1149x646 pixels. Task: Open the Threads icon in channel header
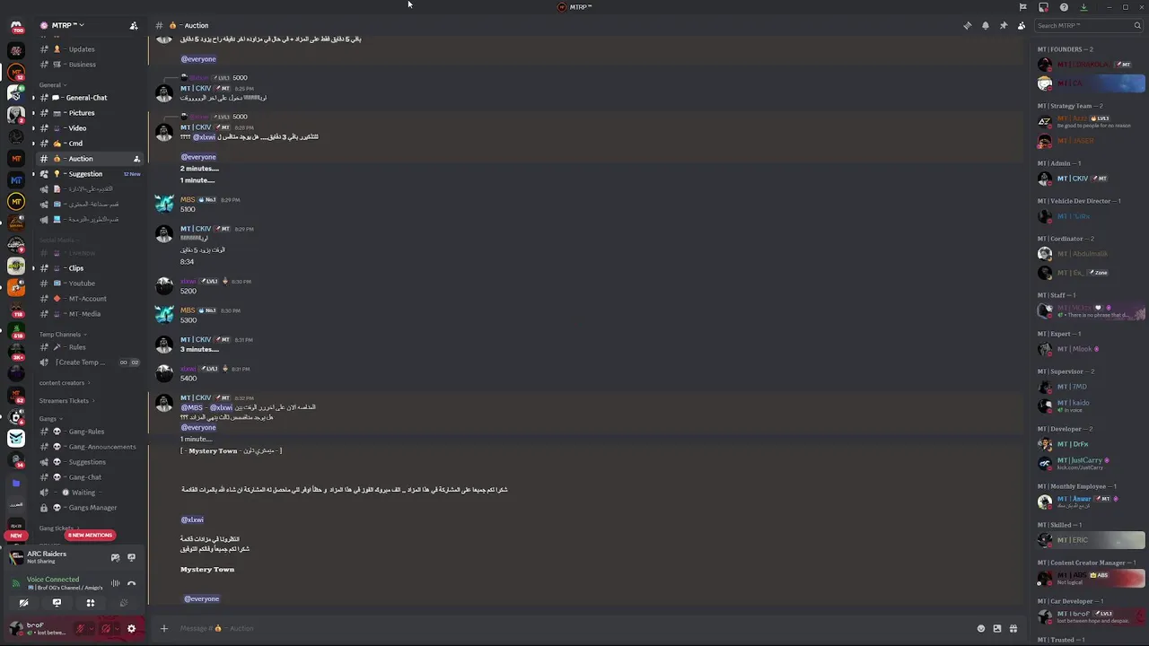coord(967,26)
